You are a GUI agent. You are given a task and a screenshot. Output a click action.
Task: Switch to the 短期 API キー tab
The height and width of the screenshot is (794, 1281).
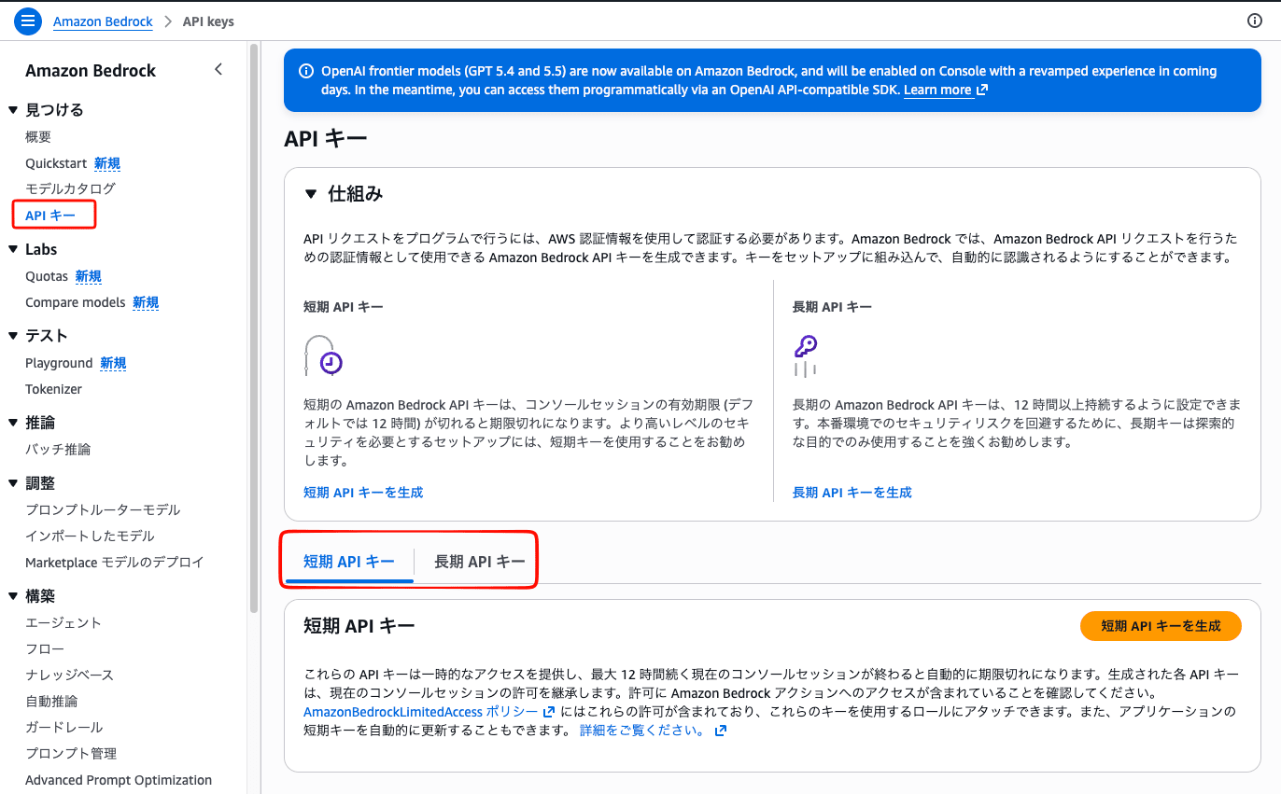(x=349, y=562)
